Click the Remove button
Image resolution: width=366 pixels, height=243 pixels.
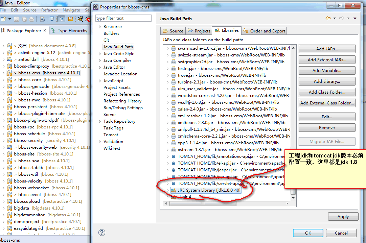pos(327,127)
